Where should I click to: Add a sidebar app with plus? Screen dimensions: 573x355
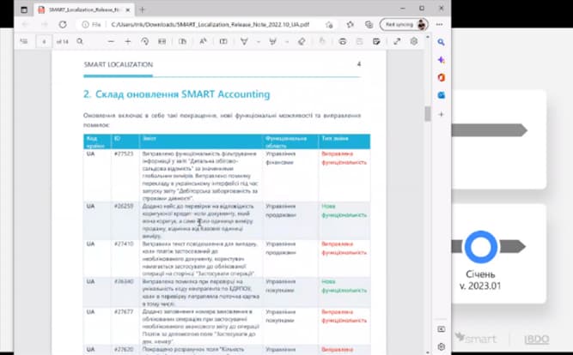tap(441, 114)
